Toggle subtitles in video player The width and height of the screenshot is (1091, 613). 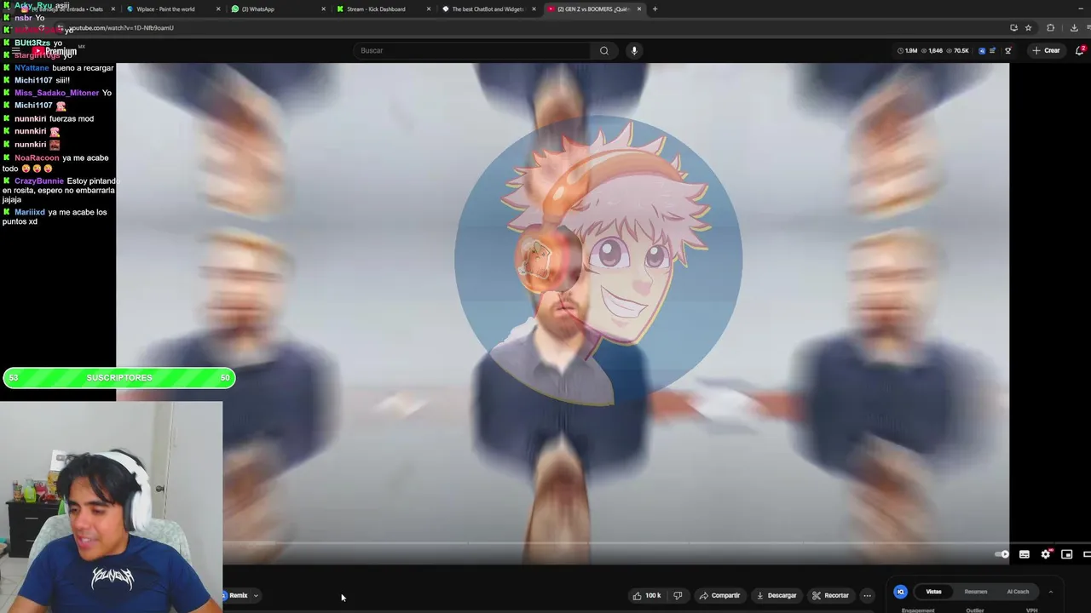(x=1025, y=554)
